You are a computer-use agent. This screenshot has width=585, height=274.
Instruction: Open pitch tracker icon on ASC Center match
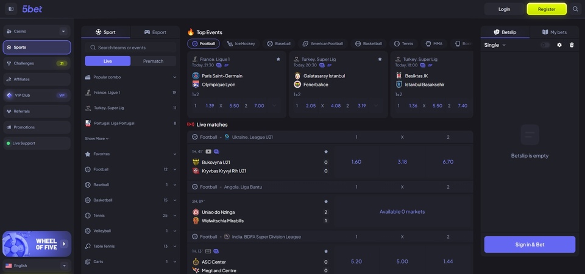208,251
